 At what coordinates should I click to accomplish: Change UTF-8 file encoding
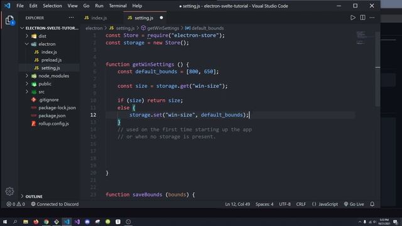[285, 204]
